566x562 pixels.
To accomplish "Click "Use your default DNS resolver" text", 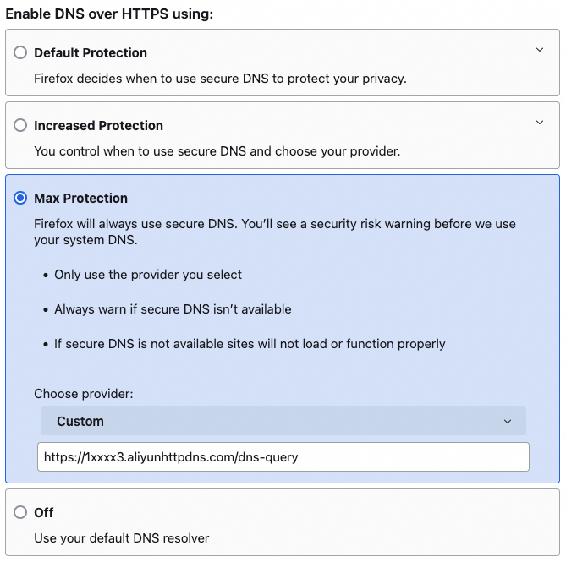I will (x=121, y=537).
